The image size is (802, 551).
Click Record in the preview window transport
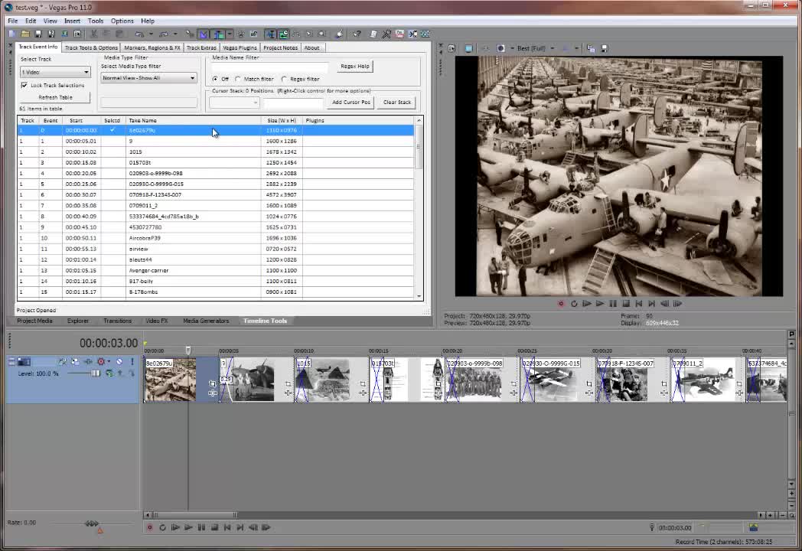pyautogui.click(x=561, y=303)
